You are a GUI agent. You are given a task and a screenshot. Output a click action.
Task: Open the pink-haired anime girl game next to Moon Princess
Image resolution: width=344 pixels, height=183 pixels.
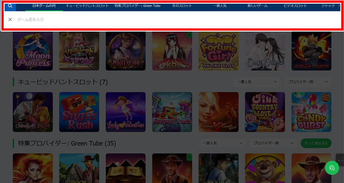(x=79, y=51)
